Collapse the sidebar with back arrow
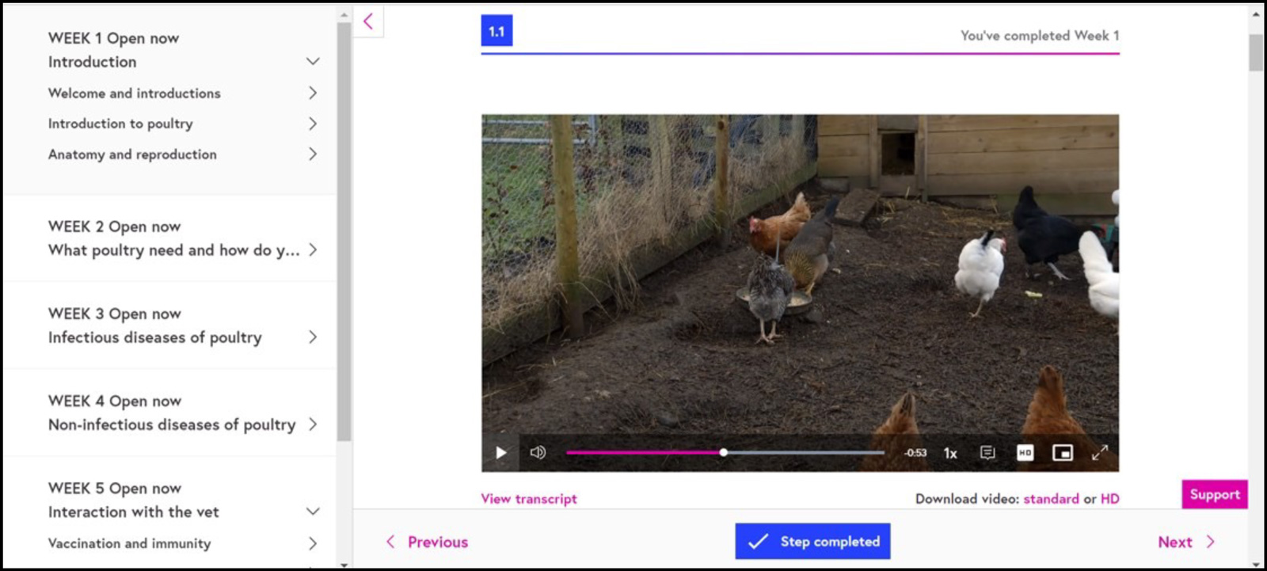This screenshot has height=571, width=1267. tap(368, 21)
